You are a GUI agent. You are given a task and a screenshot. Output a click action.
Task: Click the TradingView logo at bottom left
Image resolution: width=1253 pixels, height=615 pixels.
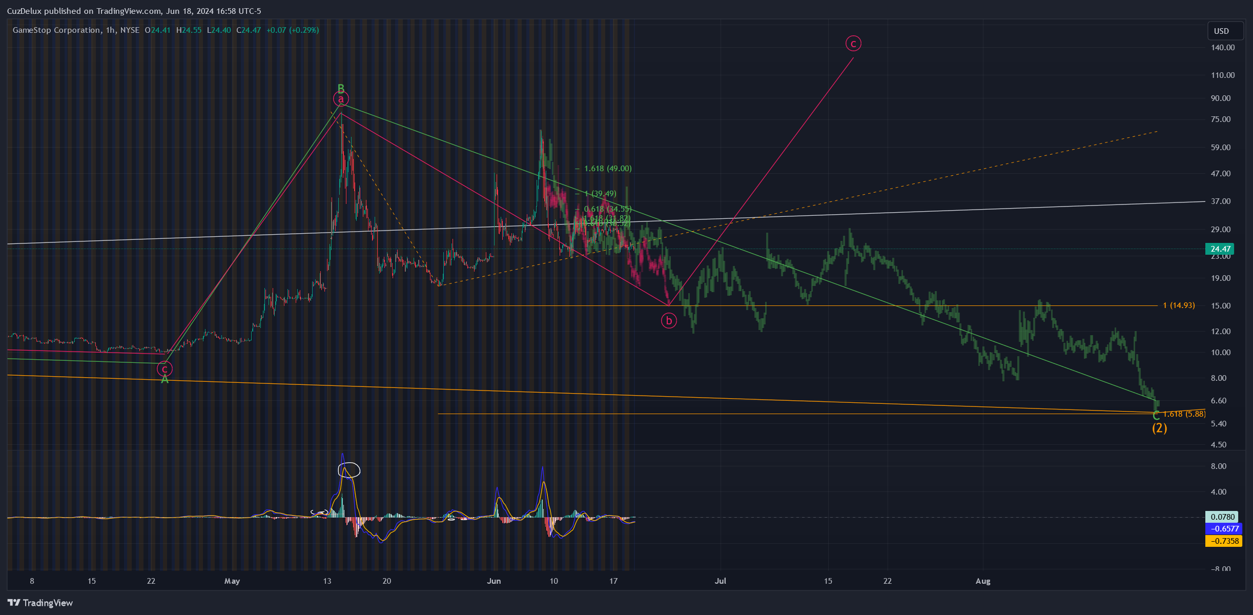pos(40,603)
